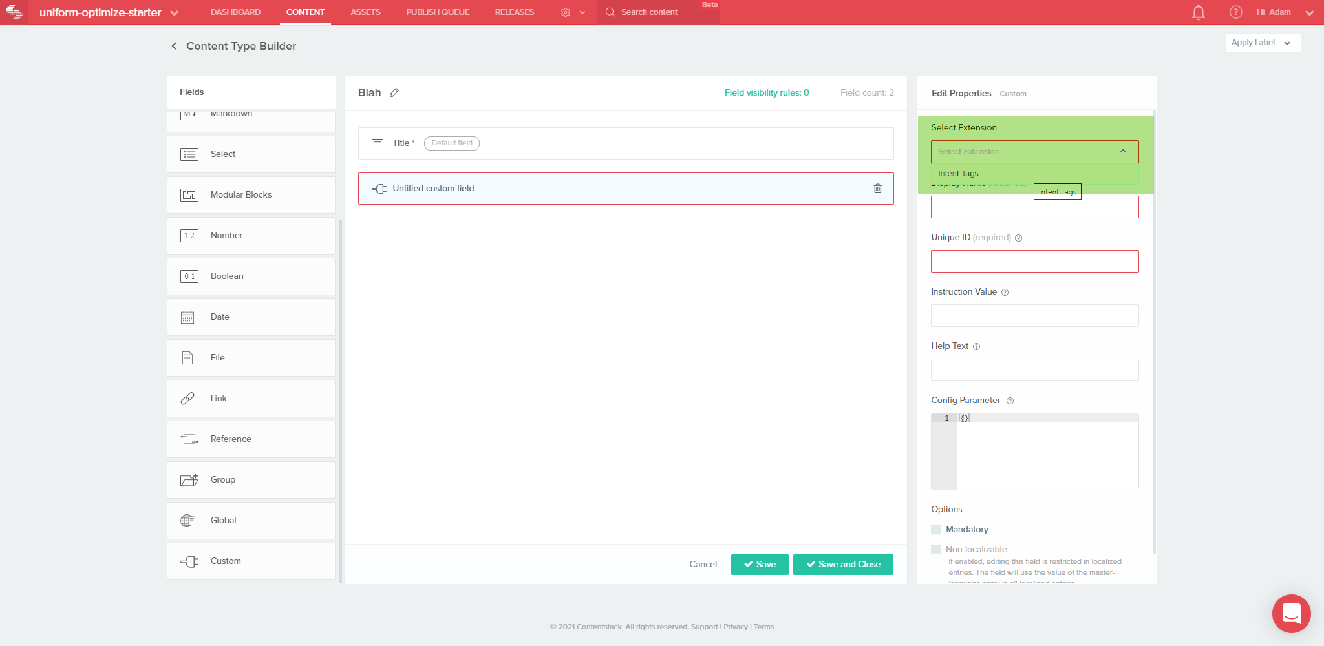Click Save and Close
1324x646 pixels.
click(x=843, y=564)
